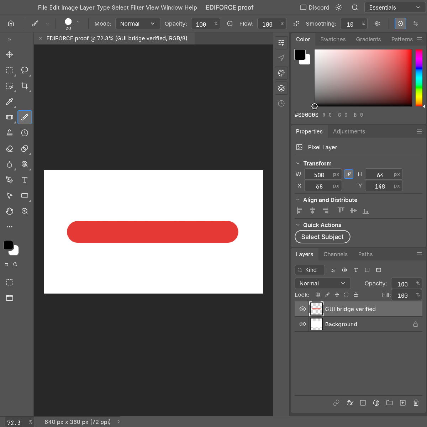427x427 pixels.
Task: Switch to the Swatches tab
Action: [x=333, y=39]
